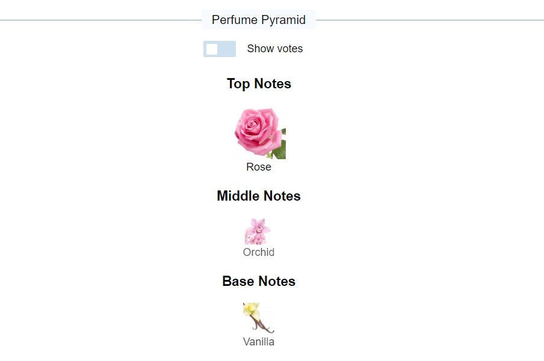Click the Show votes label
The height and width of the screenshot is (361, 544).
274,49
